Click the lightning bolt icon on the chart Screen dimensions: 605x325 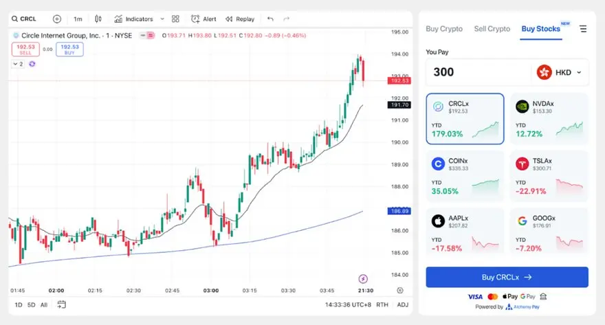pos(363,279)
